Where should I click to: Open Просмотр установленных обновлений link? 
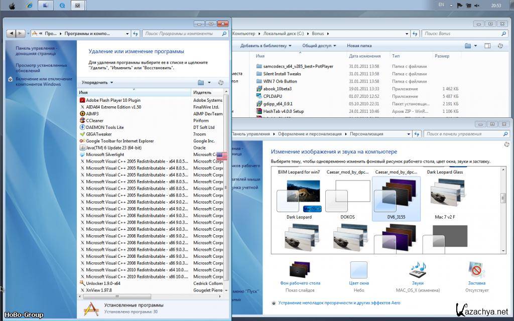pos(41,68)
